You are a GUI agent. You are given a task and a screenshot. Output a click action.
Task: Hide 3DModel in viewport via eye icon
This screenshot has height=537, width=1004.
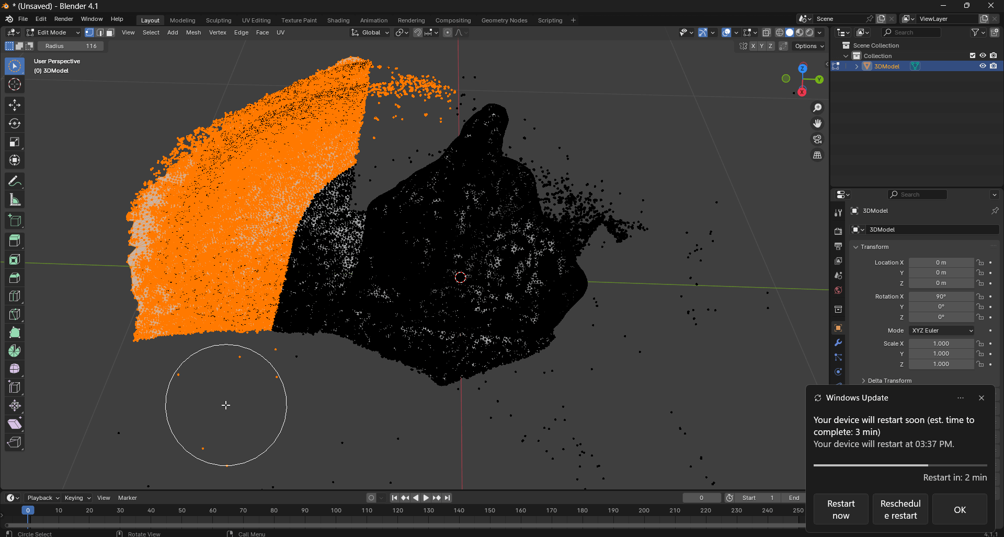point(983,66)
